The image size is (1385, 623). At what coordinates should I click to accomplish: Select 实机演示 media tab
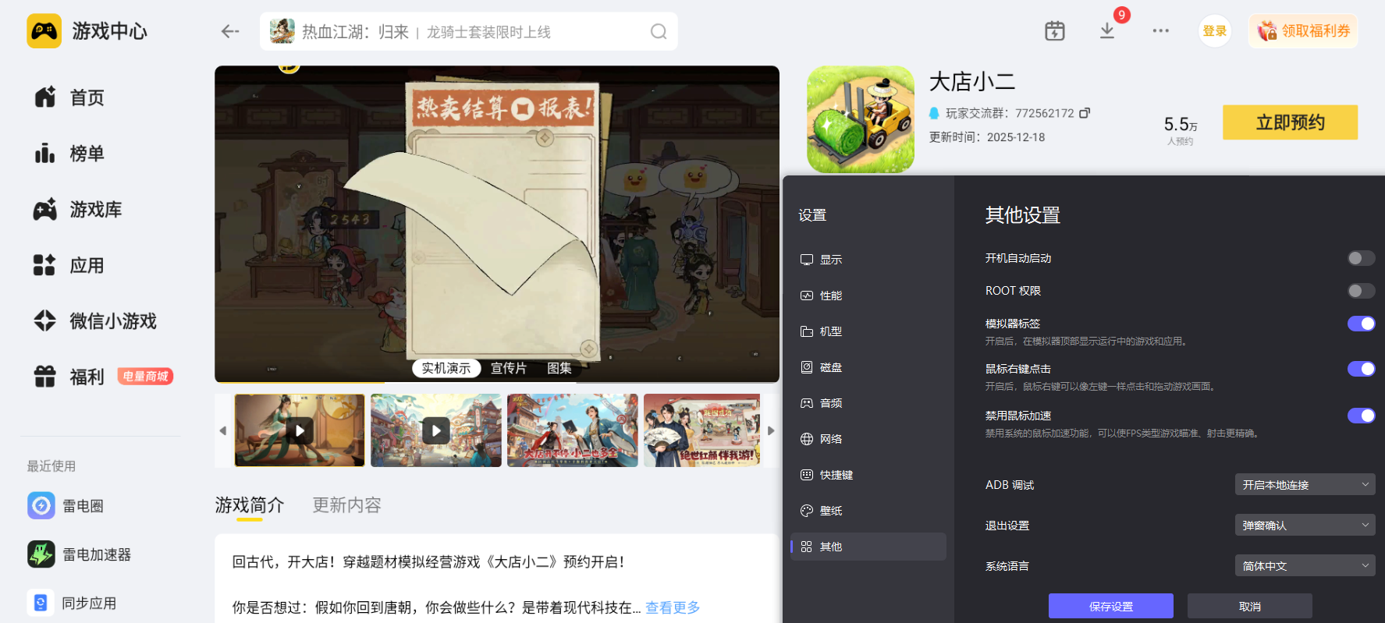click(446, 368)
